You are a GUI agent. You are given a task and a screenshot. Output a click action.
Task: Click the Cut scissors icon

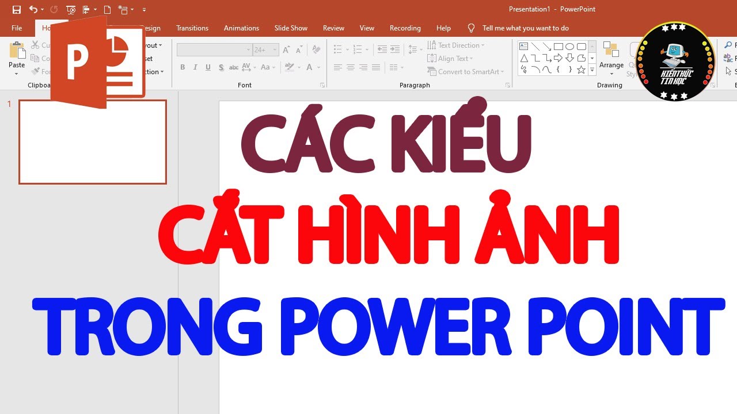35,45
